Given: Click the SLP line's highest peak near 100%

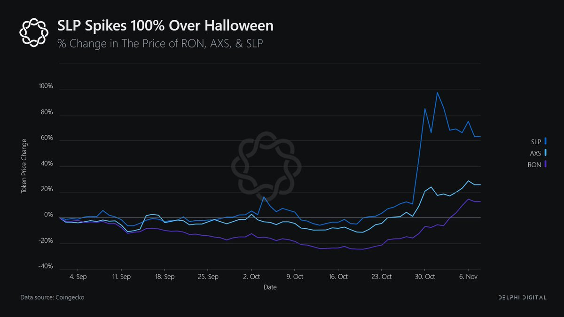Looking at the screenshot, I should coord(437,93).
